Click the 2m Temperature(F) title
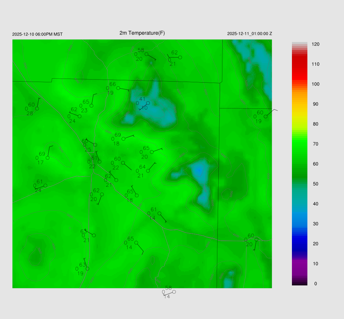344x319 pixels. tap(142, 33)
